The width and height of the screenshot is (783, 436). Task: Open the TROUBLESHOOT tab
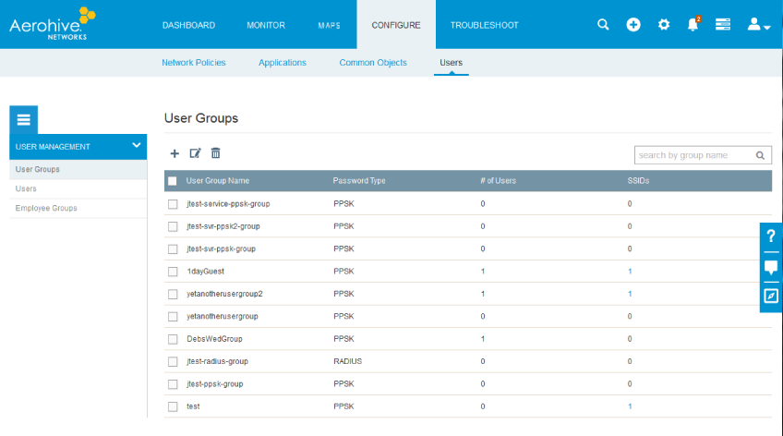[x=485, y=25]
